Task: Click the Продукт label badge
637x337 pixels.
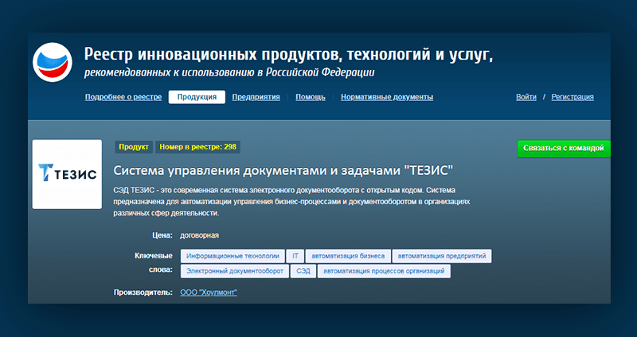Action: [134, 147]
